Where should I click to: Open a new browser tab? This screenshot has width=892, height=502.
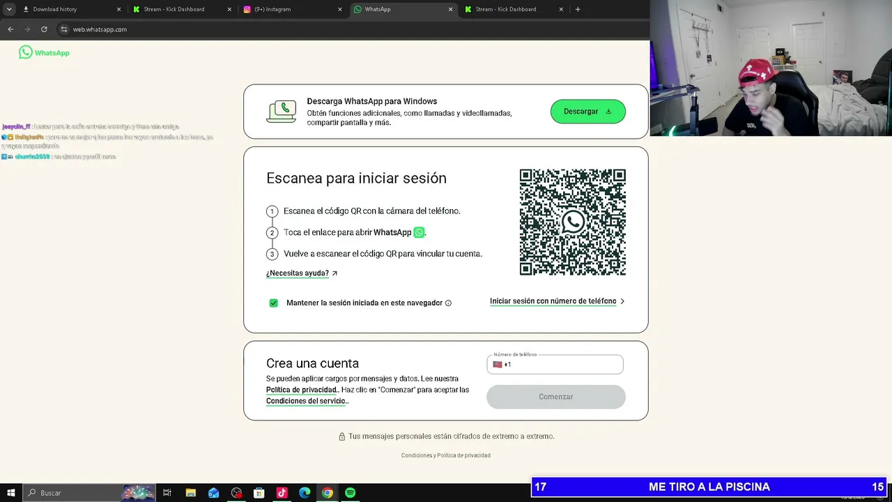578,9
